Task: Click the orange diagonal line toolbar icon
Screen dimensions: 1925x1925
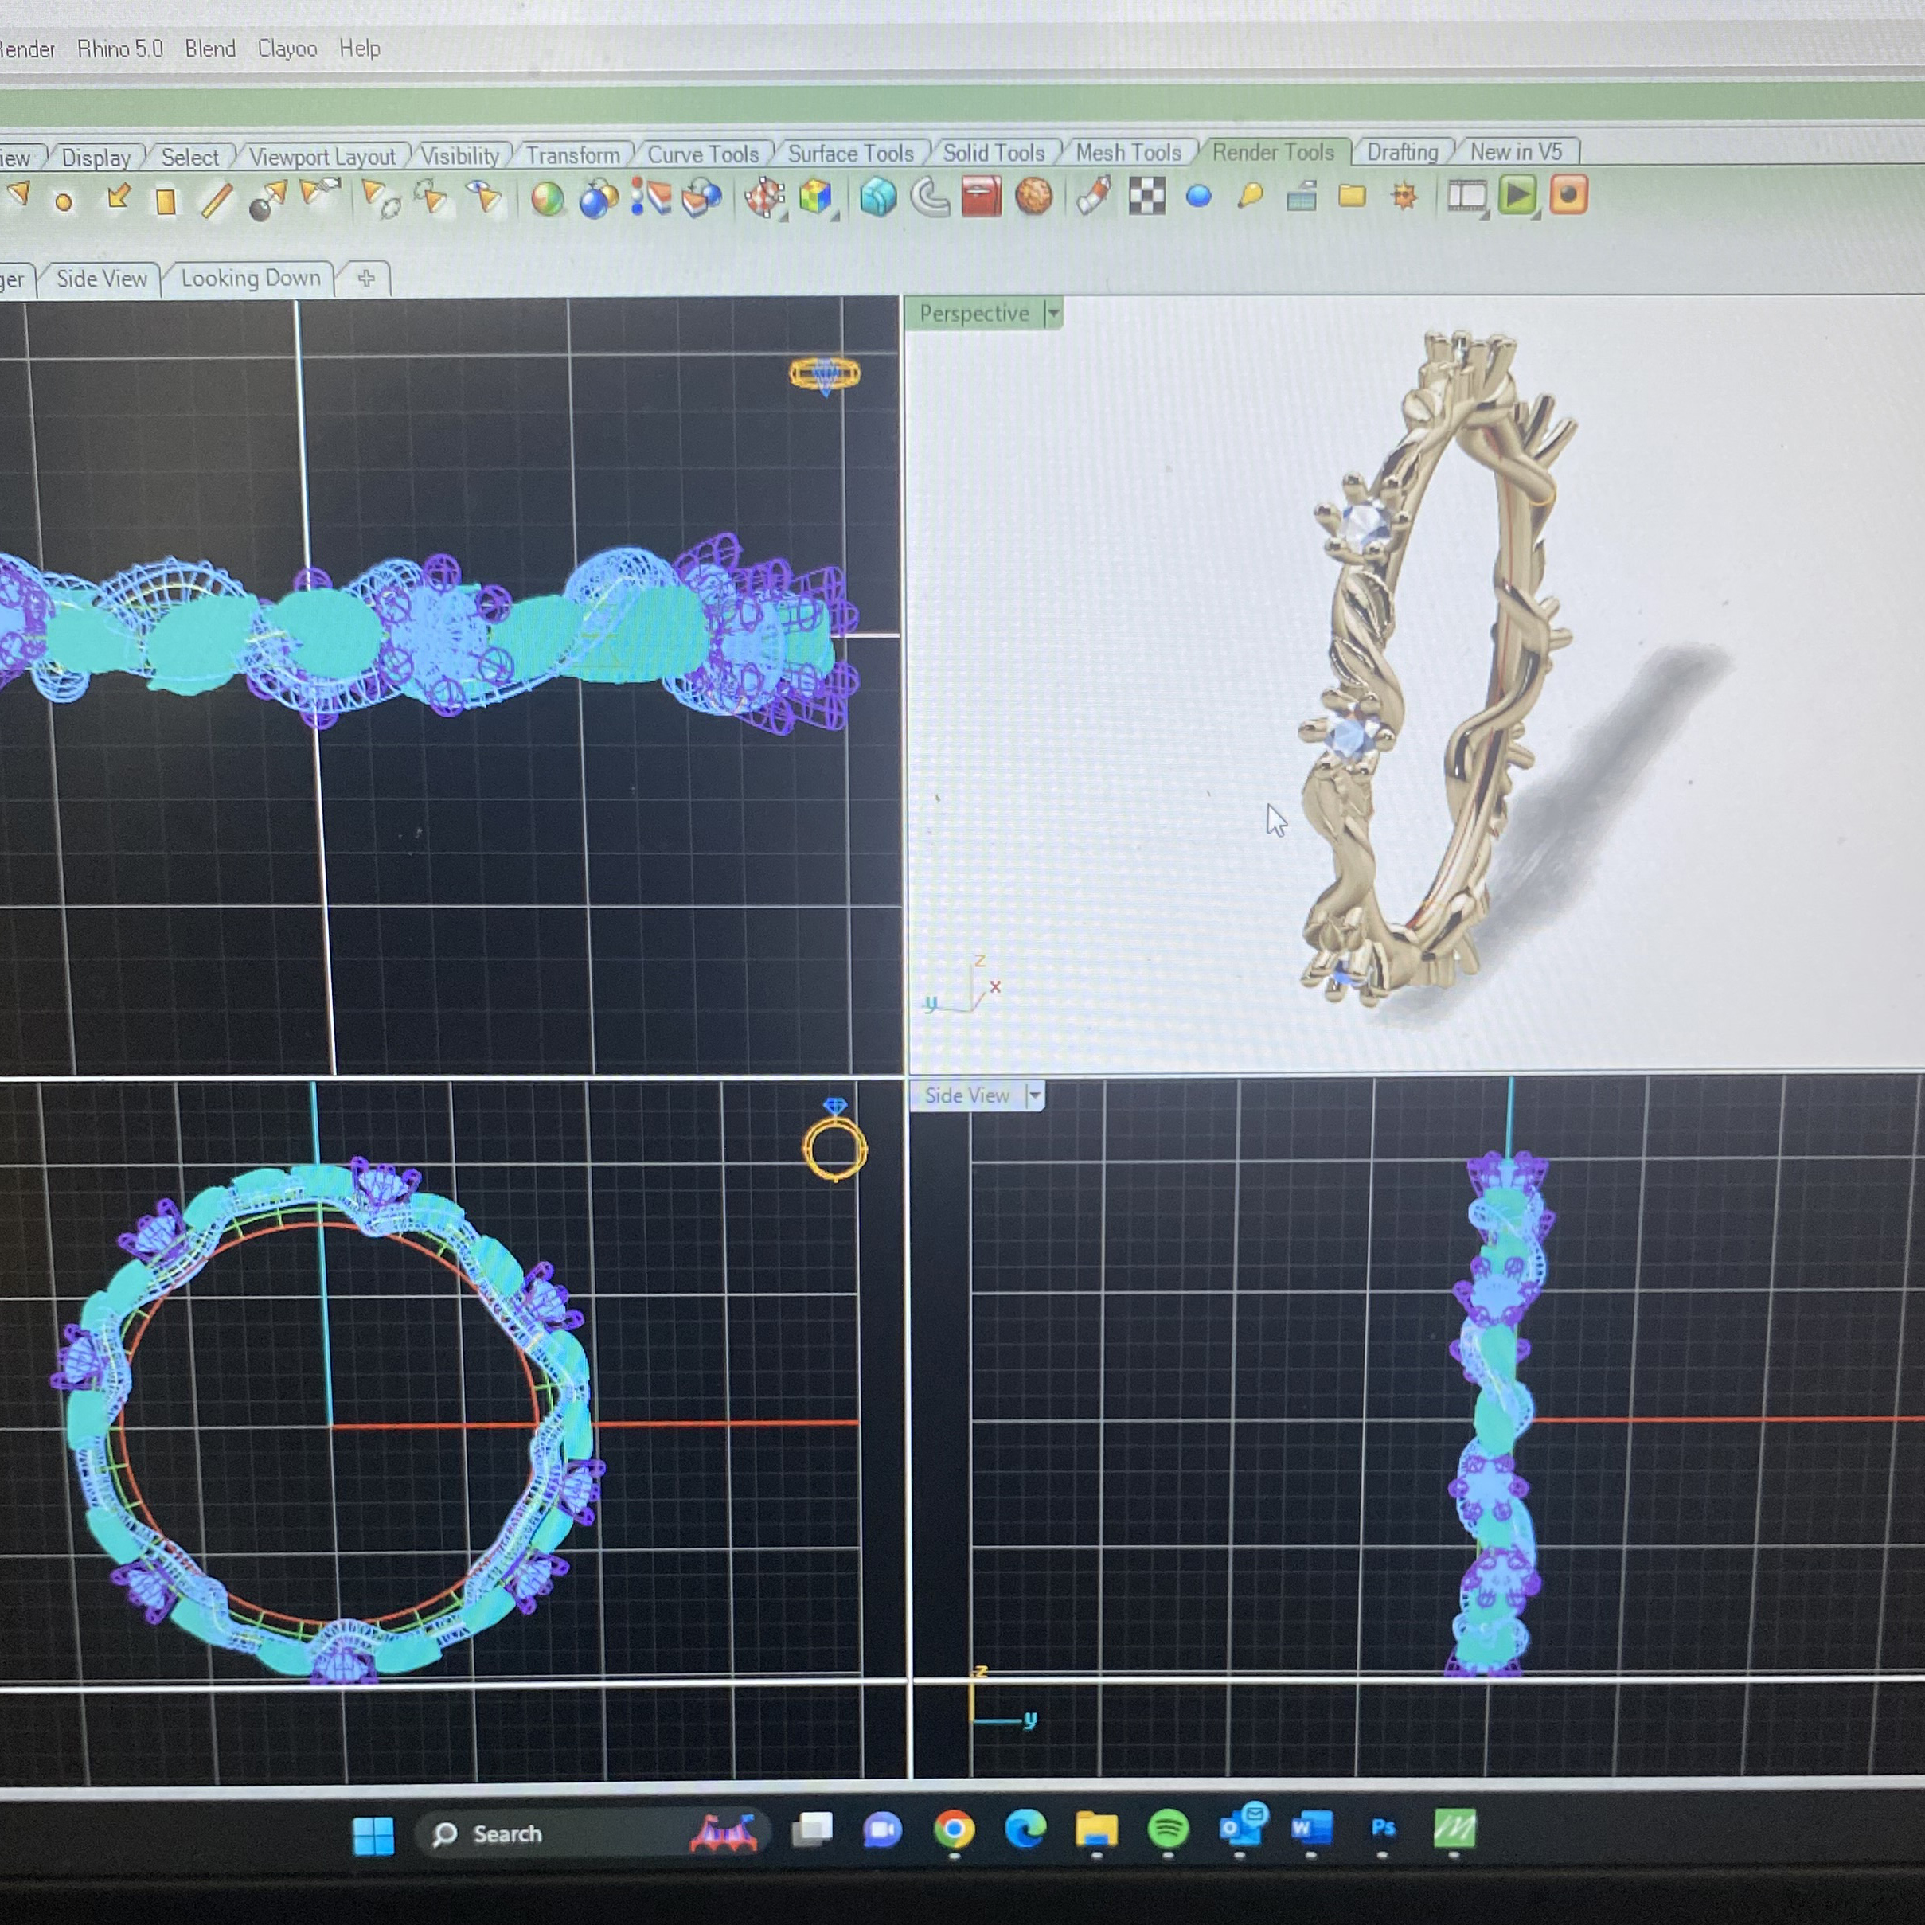Action: pyautogui.click(x=217, y=201)
